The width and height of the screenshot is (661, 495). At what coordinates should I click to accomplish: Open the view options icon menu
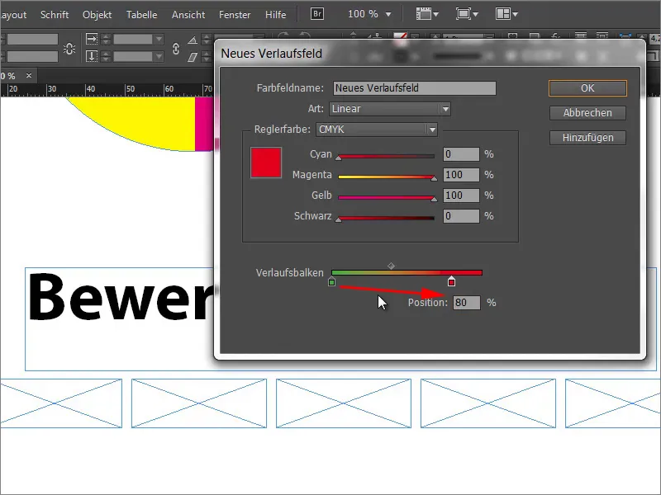click(x=427, y=14)
